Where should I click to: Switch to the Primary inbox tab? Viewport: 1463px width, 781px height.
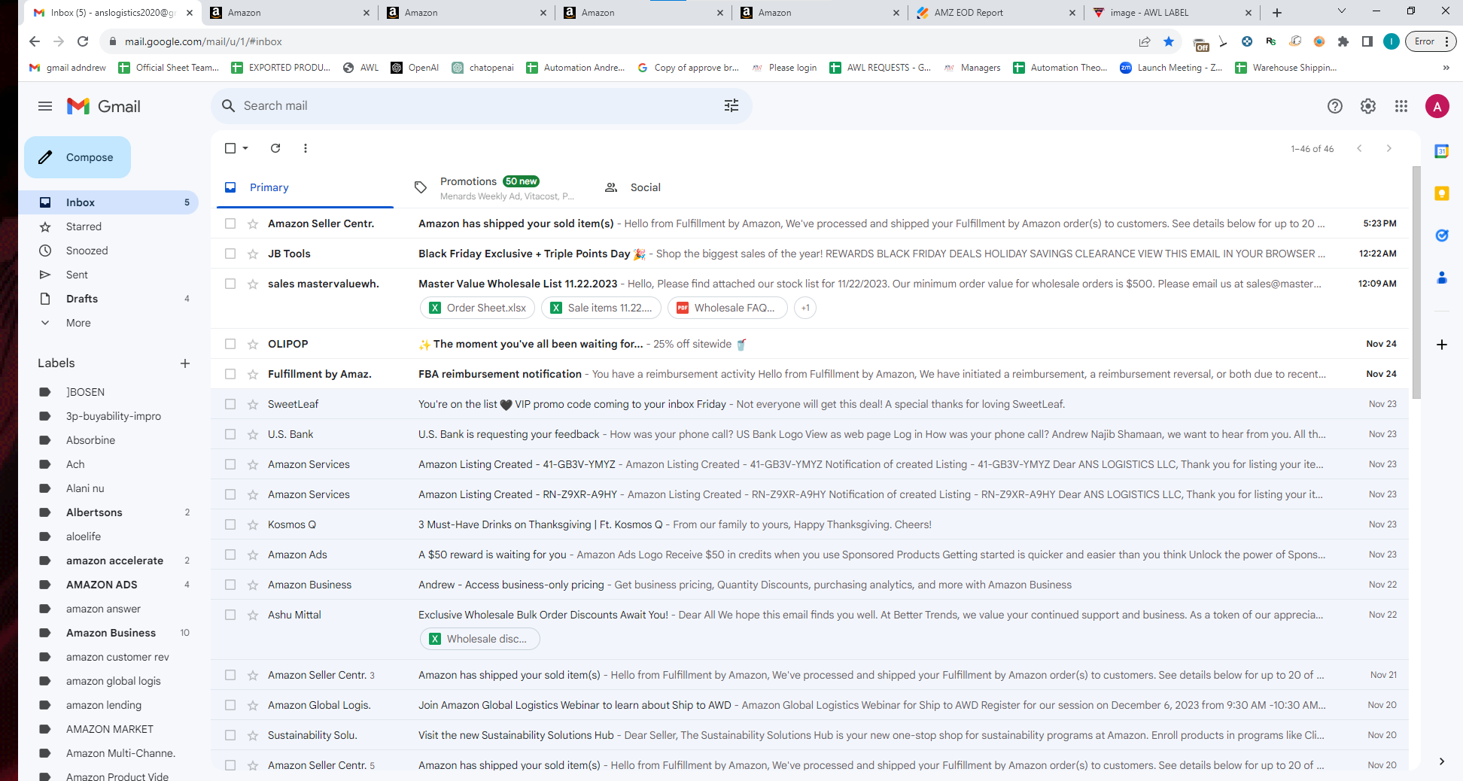pos(305,187)
